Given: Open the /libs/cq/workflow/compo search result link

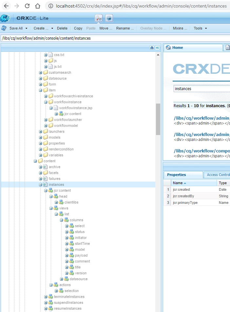Looking at the screenshot, I should (x=201, y=151).
